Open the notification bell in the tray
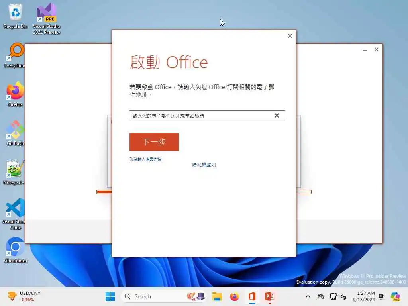 click(381, 296)
